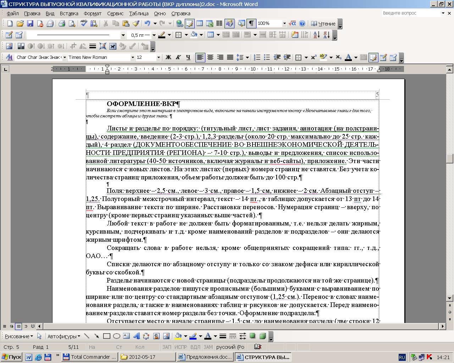
Task: Open a file with the Open folder icon
Action: pyautogui.click(x=20, y=24)
